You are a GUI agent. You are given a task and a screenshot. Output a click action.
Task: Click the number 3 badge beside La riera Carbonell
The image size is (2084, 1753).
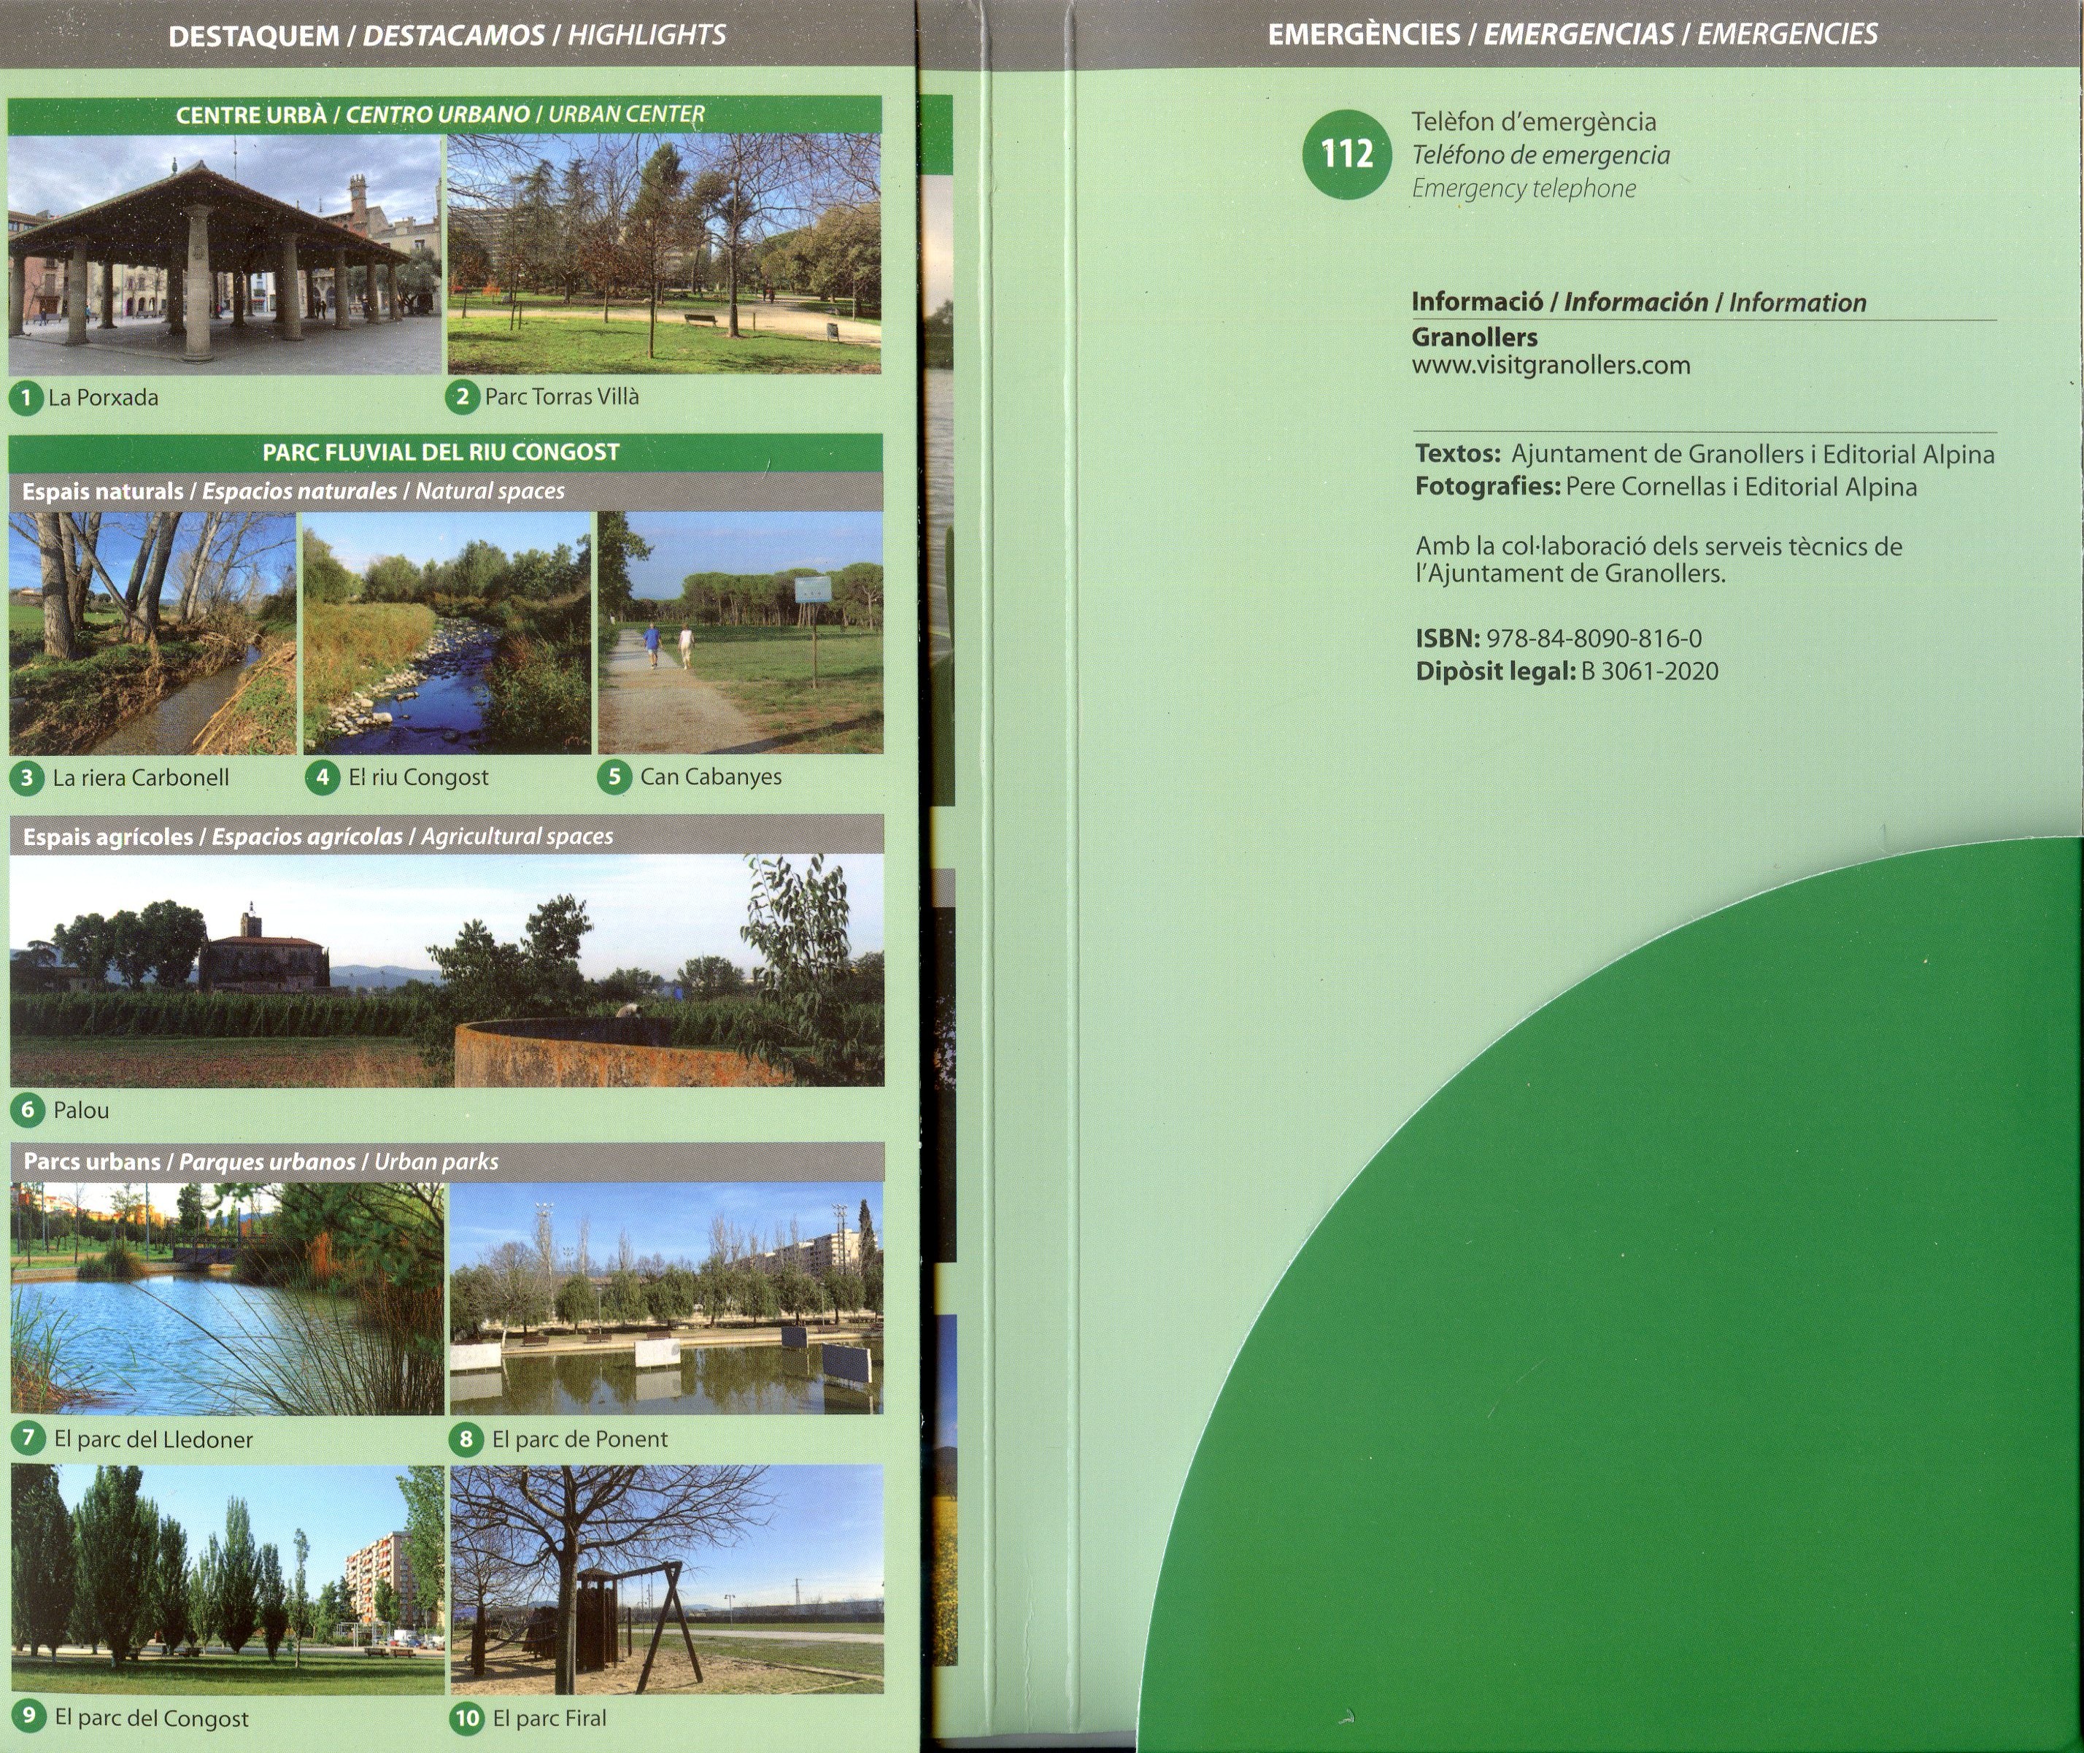coord(27,778)
